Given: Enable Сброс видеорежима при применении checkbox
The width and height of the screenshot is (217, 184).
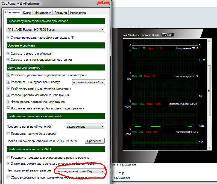Looking at the screenshot, I should [8, 177].
